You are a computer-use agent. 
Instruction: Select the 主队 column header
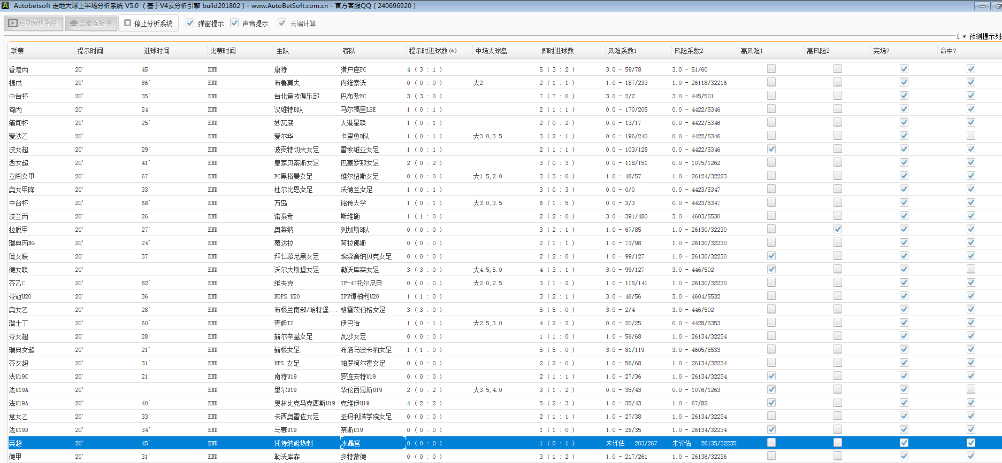282,51
